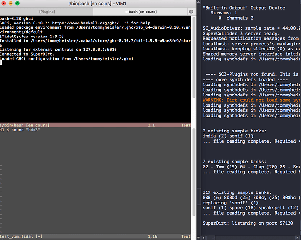The height and width of the screenshot is (240, 301).
Task: Click '0 channels 2' line
Action: point(236,18)
